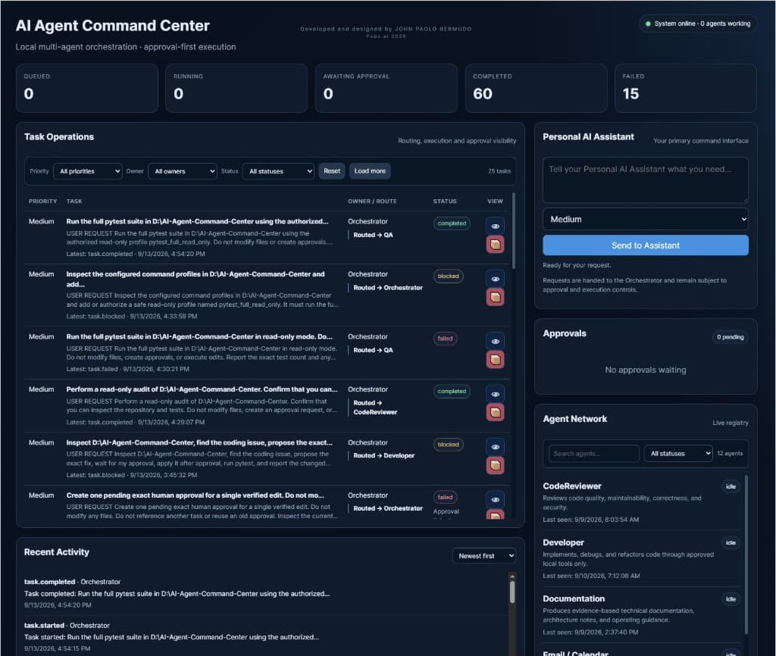Click the '25 tasks' count label
The image size is (776, 656).
point(499,171)
